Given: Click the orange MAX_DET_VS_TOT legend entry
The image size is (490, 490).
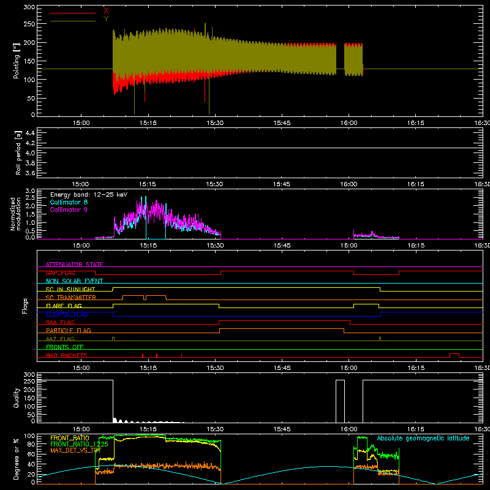Looking at the screenshot, I should pos(75,450).
